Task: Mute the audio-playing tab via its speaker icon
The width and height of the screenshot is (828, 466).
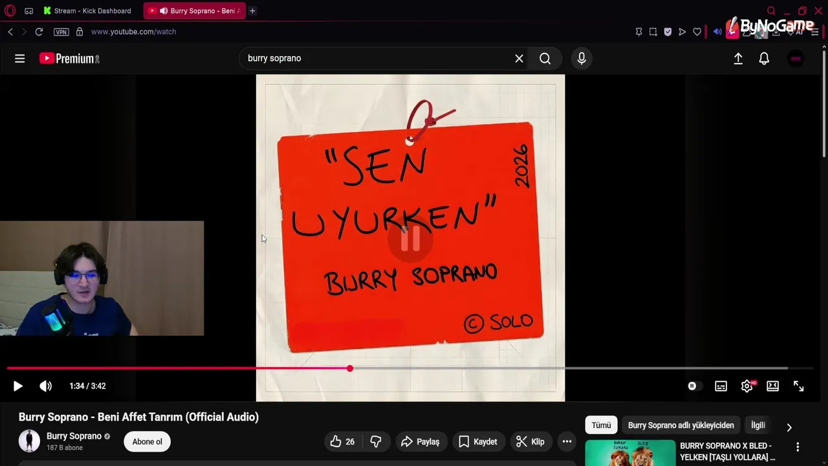Action: tap(164, 11)
